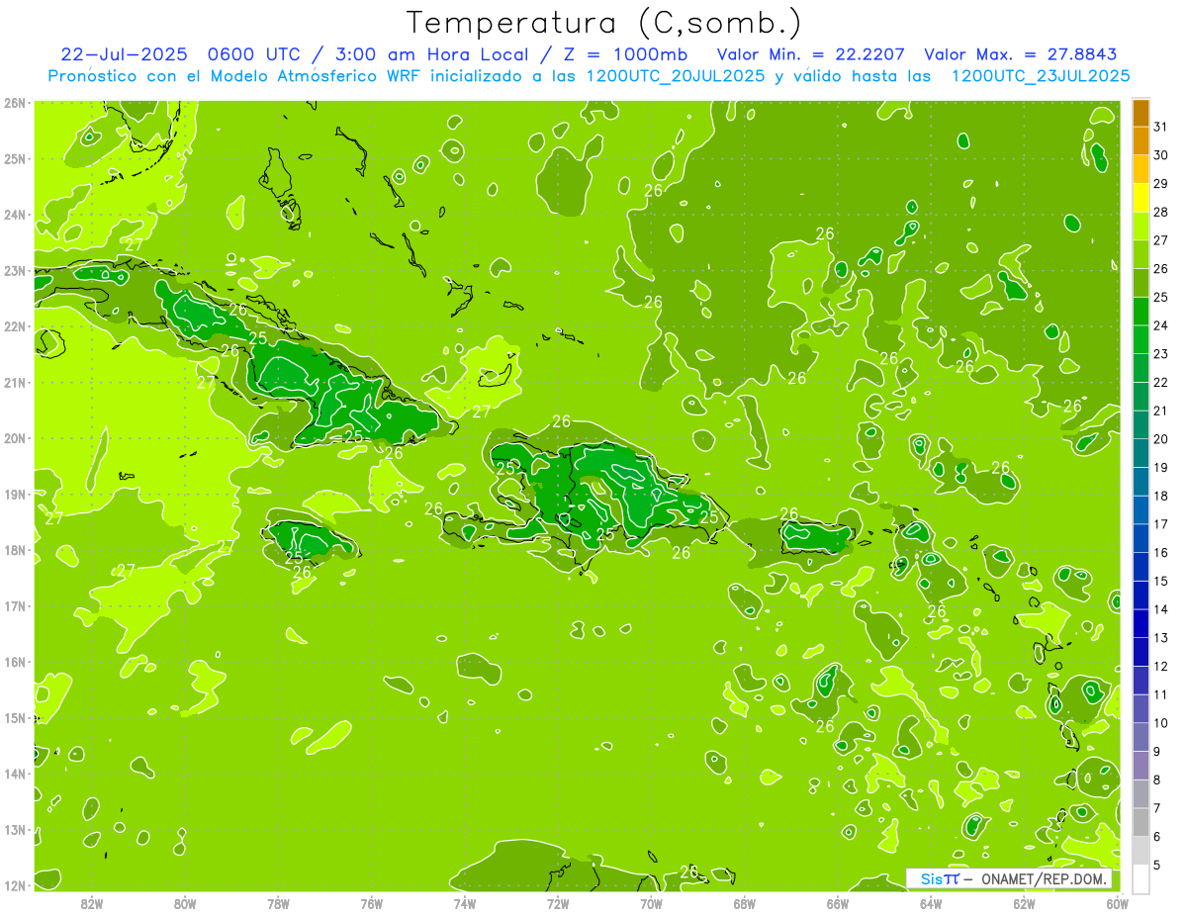Click the "14N" latitude axis label
The image size is (1187, 917).
tap(15, 774)
